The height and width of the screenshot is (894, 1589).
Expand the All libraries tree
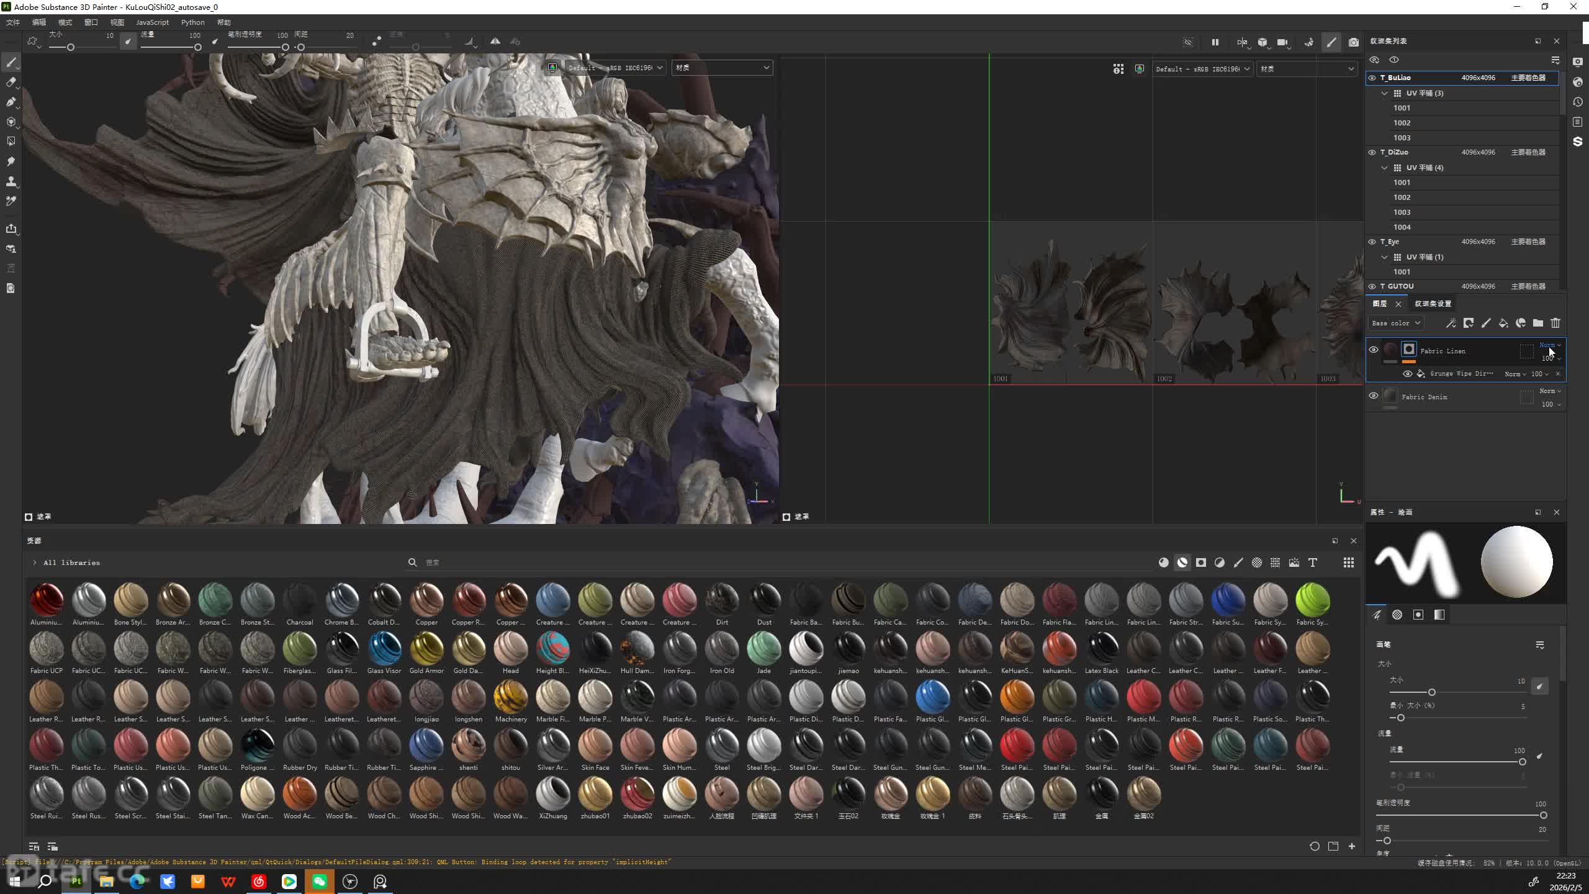click(x=35, y=562)
